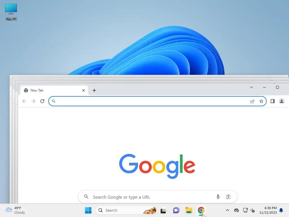Image resolution: width=289 pixels, height=217 pixels.
Task: Click the muted volume tray icon
Action: coord(253,210)
